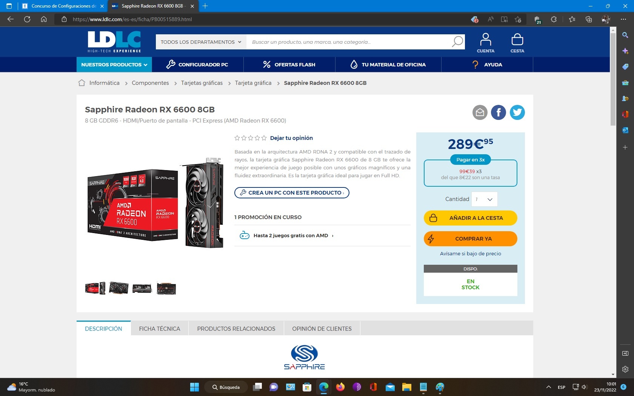Expand the Todos los departamentos dropdown

coord(201,42)
